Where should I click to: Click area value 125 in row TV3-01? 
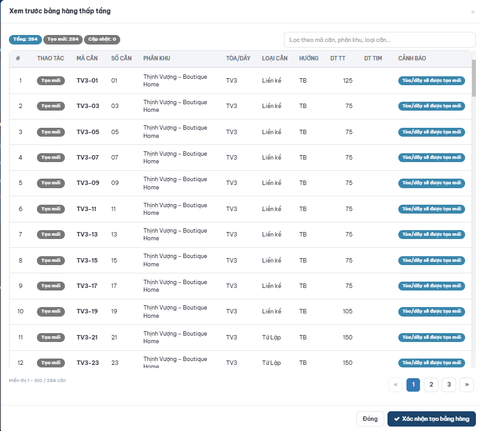(347, 81)
